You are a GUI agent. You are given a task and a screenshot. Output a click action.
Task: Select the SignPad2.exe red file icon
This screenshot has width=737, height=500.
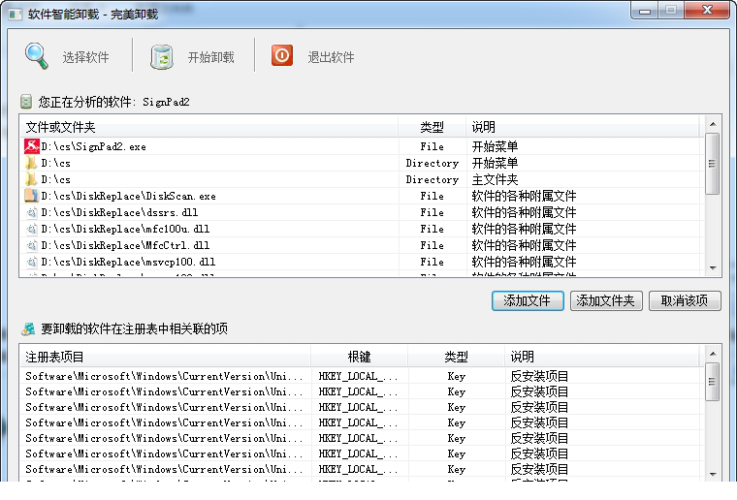(x=31, y=146)
